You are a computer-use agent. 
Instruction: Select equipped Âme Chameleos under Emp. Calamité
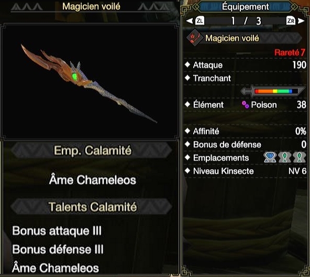[x=93, y=180]
